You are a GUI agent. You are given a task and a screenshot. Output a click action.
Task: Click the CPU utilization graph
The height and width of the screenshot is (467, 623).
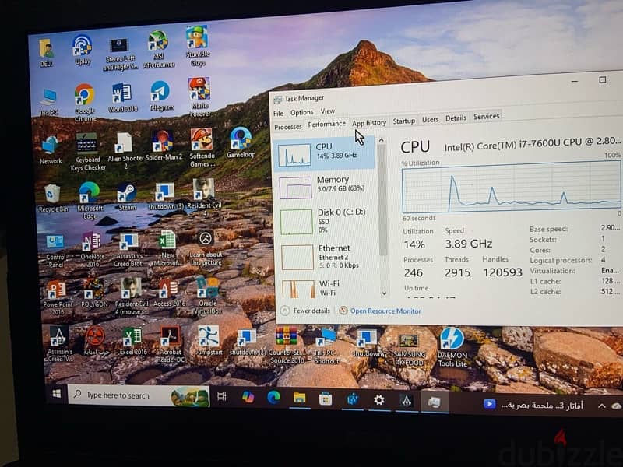(x=511, y=188)
